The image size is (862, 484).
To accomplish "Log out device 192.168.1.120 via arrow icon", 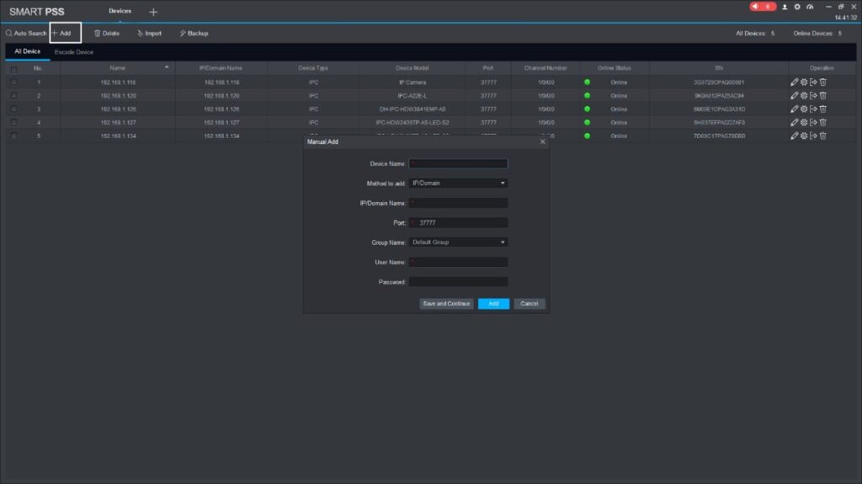I will click(813, 96).
